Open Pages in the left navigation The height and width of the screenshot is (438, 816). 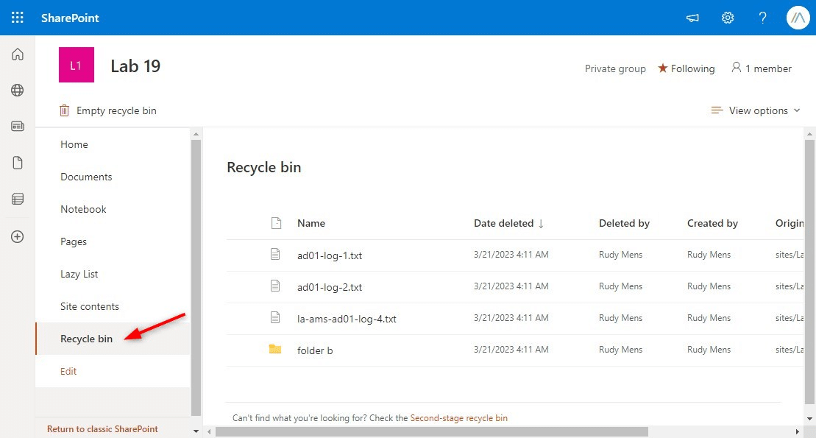74,241
